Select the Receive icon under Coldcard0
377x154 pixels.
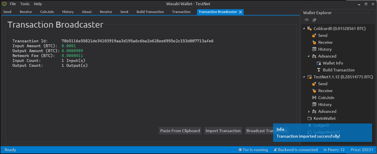[315, 42]
